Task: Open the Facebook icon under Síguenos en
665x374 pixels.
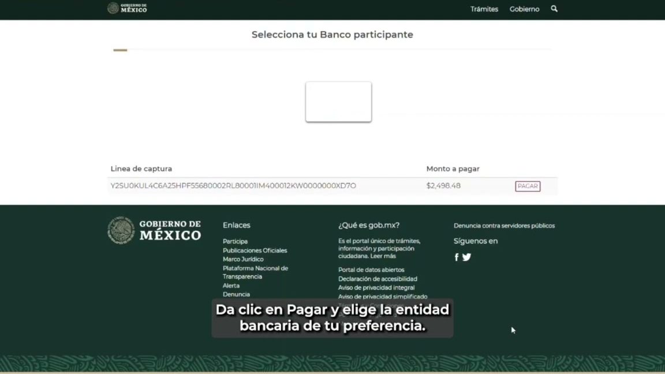Action: point(457,257)
